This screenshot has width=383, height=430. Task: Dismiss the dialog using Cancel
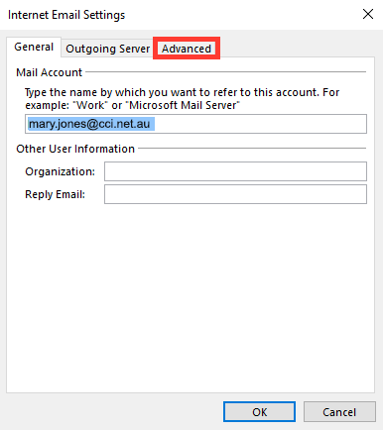pyautogui.click(x=339, y=412)
